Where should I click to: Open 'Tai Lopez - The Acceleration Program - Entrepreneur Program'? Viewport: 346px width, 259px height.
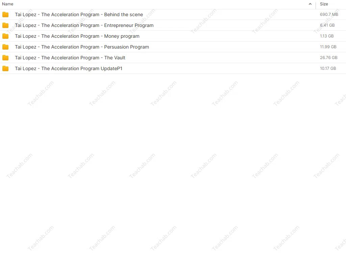84,25
